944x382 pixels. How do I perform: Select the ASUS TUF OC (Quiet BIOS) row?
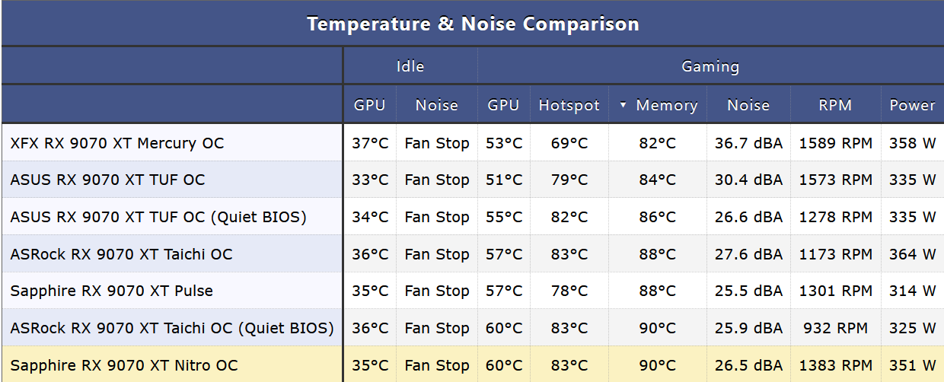click(472, 217)
